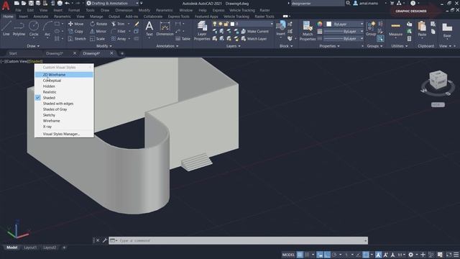Click the ViewCube navigation cube
Screen dimensions: 460x259
tap(438, 80)
